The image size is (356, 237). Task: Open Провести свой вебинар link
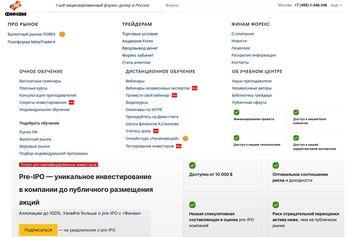point(147,95)
